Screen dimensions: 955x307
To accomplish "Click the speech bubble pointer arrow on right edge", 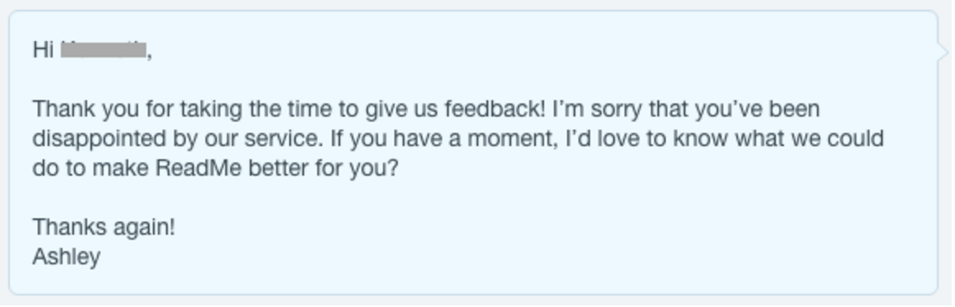I will tap(943, 53).
